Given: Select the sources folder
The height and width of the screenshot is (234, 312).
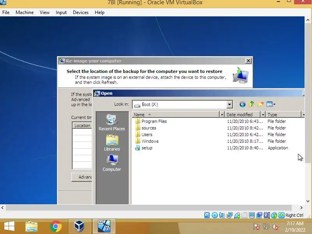Looking at the screenshot, I should click(145, 128).
